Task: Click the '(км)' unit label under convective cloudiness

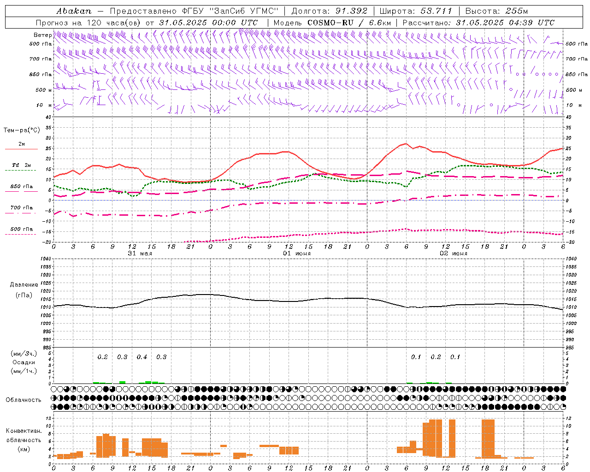Action: (24, 448)
